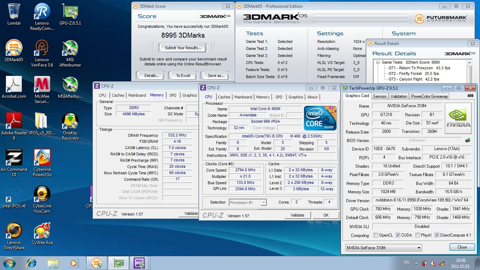Screen dimensions: 480x270
Task: Select SPD tab in back CPU-Z window
Action: click(x=173, y=95)
